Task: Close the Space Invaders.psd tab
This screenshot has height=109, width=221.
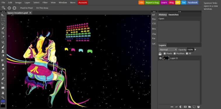Action: click(x=30, y=13)
